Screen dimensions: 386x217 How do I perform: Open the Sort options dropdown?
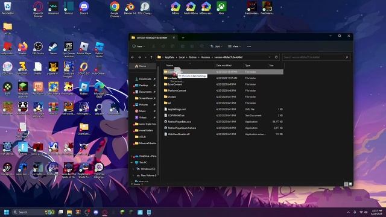[217, 46]
